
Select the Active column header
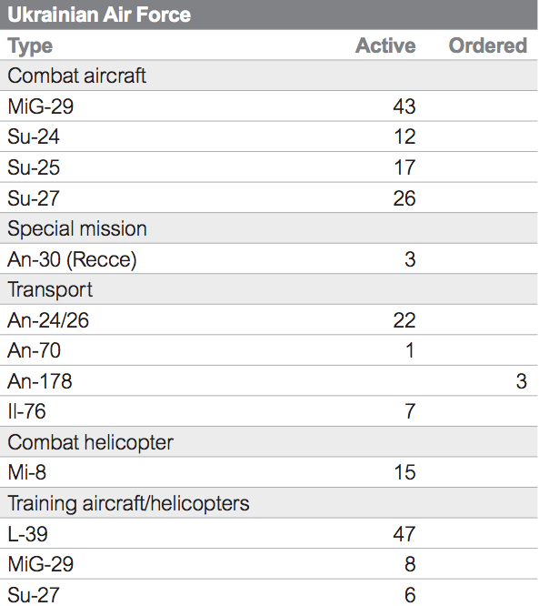click(x=385, y=45)
